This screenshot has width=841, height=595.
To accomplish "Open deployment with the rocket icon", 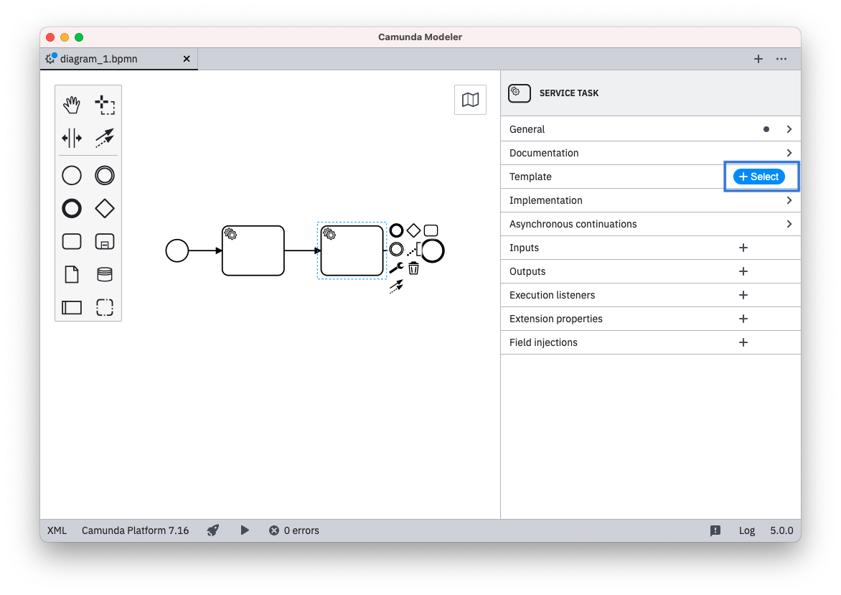I will click(x=213, y=530).
